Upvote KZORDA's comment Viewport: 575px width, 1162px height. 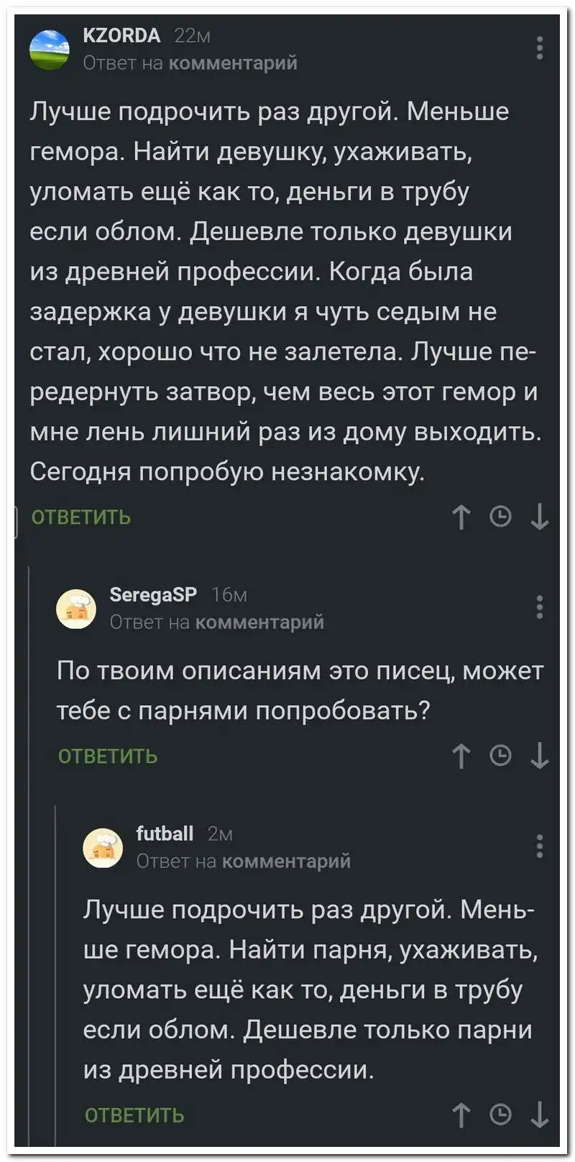point(461,517)
